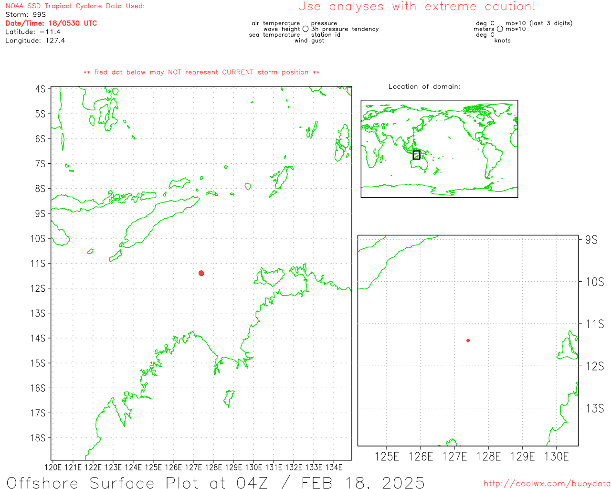611x489 pixels.
Task: Click the 'Use analyses with extreme caution!' warning
Action: click(x=417, y=6)
